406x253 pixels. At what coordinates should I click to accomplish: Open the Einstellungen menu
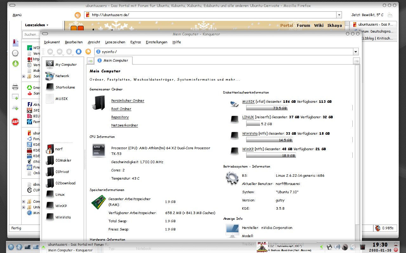click(157, 42)
